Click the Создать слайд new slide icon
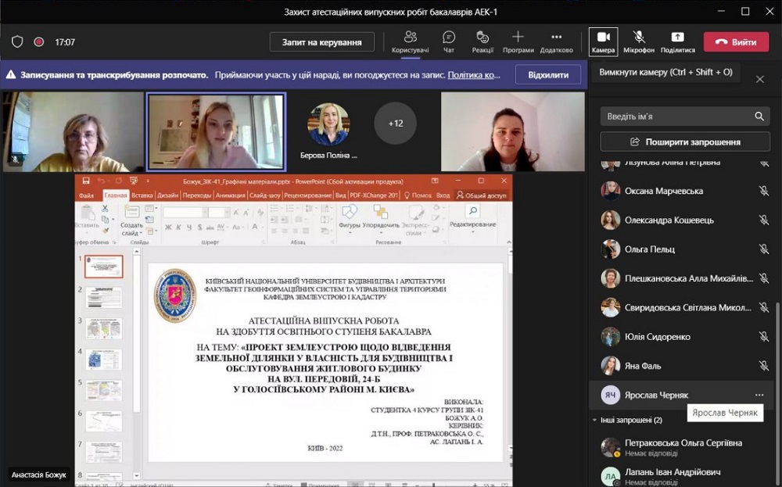Image resolution: width=782 pixels, height=487 pixels. (x=131, y=211)
